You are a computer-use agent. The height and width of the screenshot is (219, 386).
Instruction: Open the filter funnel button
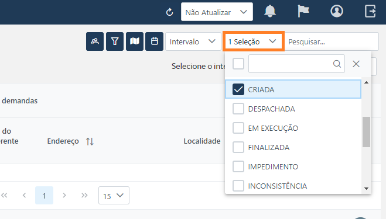coord(115,41)
